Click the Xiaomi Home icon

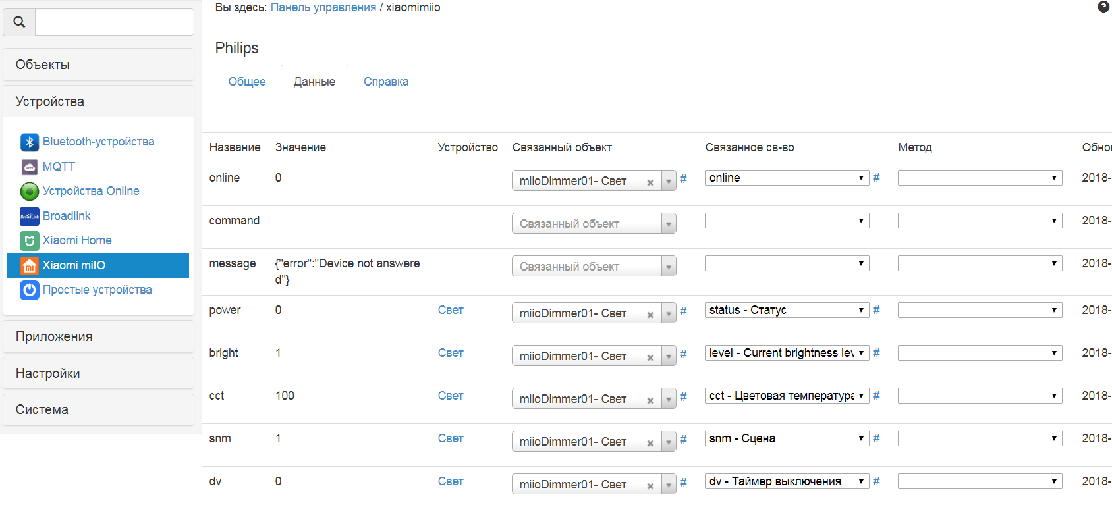point(30,241)
